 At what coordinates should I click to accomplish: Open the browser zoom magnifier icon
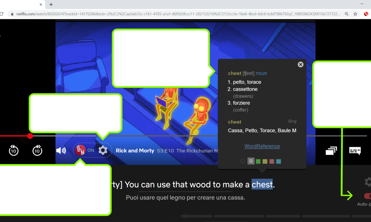click(347, 14)
